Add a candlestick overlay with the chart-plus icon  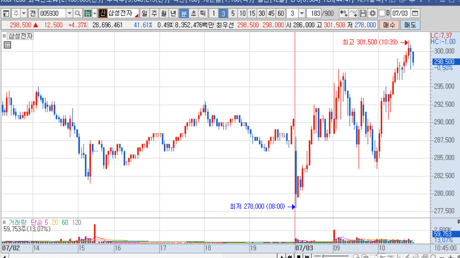pyautogui.click(x=344, y=14)
